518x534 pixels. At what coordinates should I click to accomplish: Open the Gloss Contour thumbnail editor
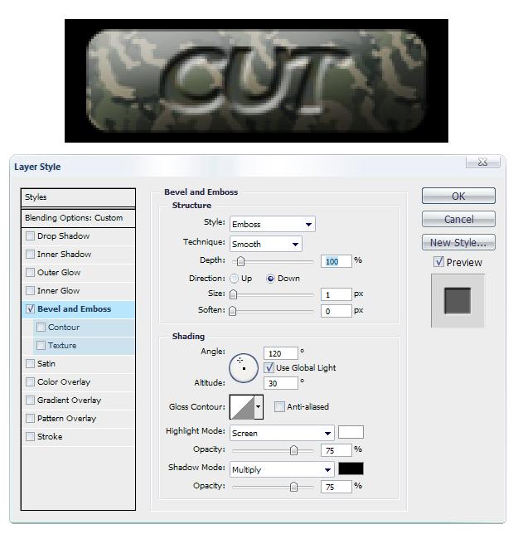point(242,407)
